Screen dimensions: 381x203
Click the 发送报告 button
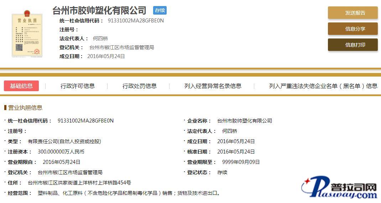click(353, 13)
